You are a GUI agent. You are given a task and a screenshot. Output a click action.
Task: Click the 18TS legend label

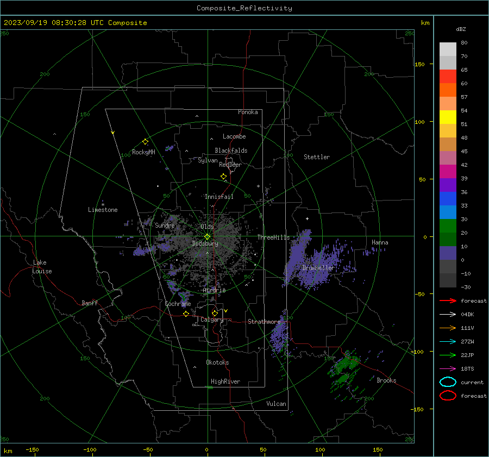pos(467,369)
